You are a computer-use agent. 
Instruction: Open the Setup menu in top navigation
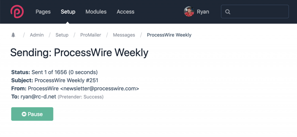click(68, 12)
